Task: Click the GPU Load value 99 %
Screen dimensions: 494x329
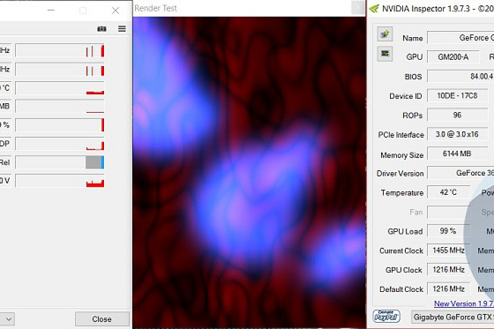Action: tap(449, 231)
